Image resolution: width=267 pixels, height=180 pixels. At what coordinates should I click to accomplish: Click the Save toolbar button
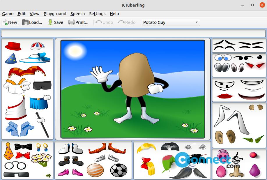pyautogui.click(x=56, y=22)
